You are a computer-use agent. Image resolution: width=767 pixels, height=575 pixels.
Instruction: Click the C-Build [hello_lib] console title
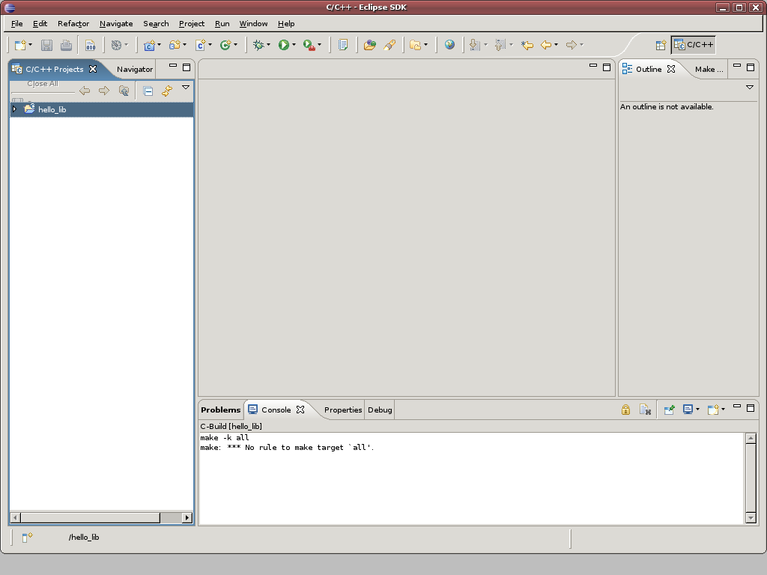click(231, 426)
